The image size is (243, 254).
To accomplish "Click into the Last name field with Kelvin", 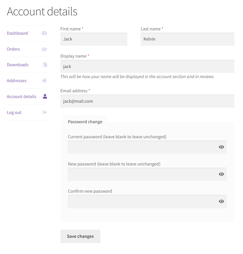I will click(x=187, y=39).
